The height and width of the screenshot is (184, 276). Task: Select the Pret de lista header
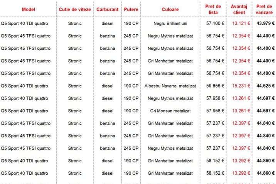tap(213, 10)
